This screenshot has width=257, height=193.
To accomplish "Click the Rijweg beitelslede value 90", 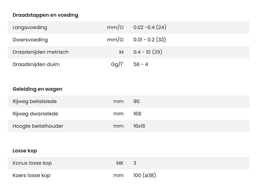I will pyautogui.click(x=137, y=101).
